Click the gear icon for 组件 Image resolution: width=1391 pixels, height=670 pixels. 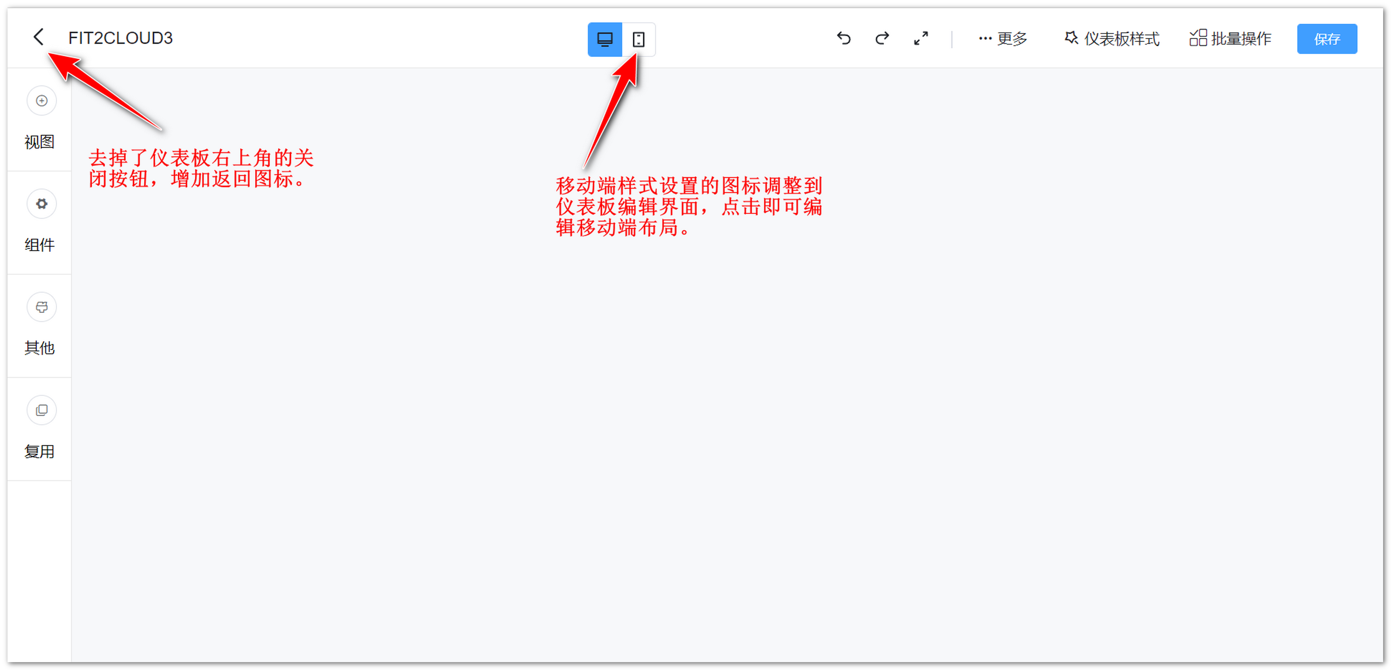[42, 204]
